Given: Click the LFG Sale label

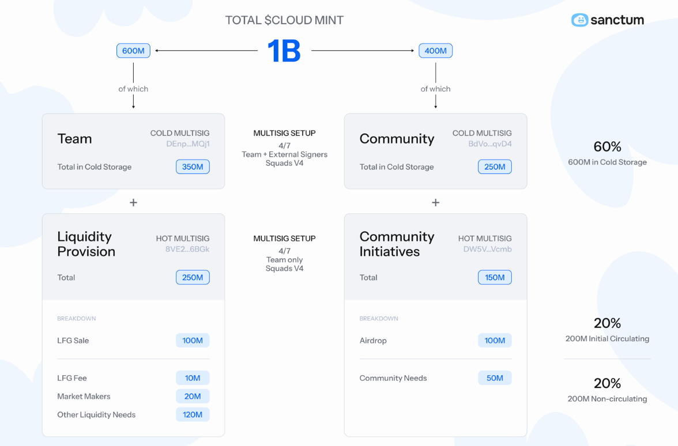Looking at the screenshot, I should coord(73,341).
